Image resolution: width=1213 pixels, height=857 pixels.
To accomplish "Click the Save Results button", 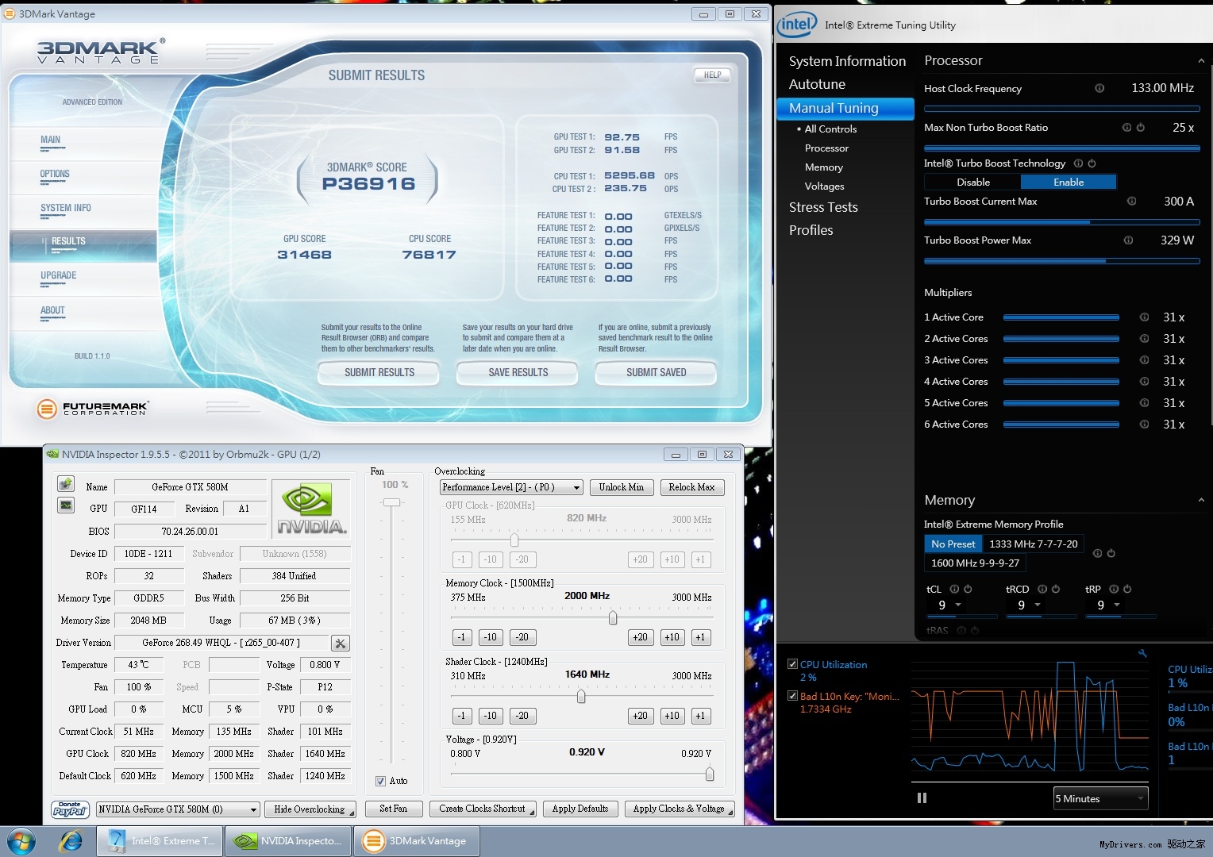I will click(518, 372).
